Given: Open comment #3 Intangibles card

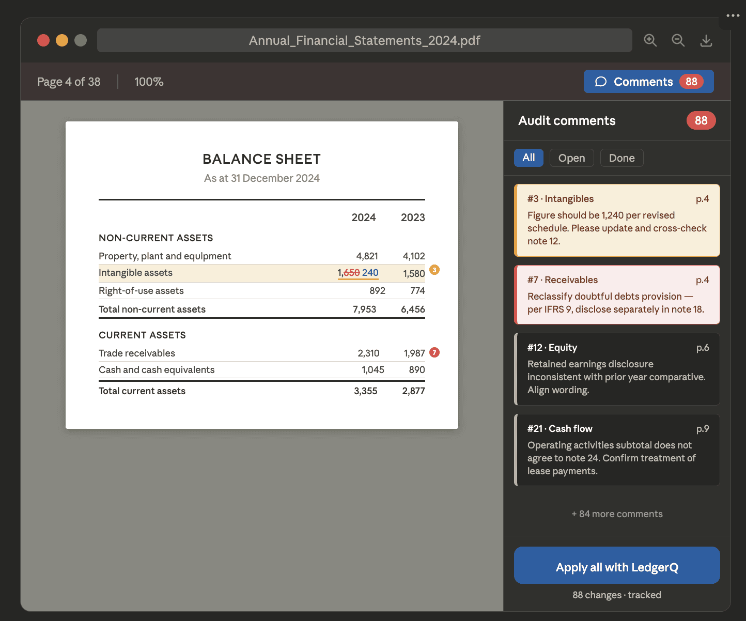Looking at the screenshot, I should point(617,220).
